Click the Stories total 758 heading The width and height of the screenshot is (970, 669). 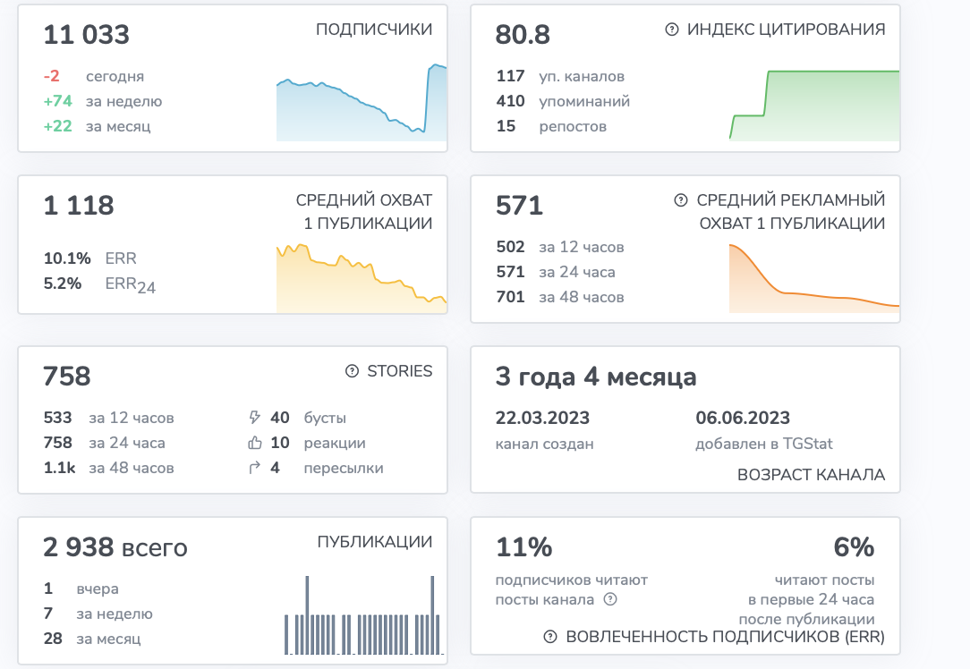coord(67,376)
